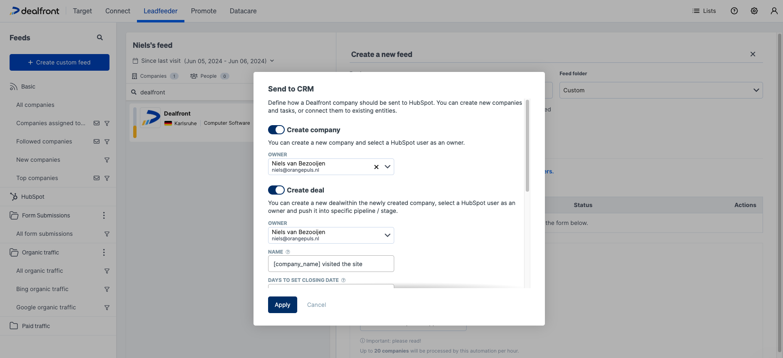Switch to the Target tab
The image size is (783, 358).
coord(82,11)
